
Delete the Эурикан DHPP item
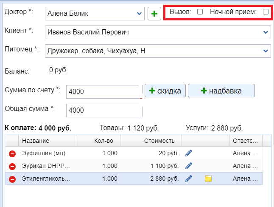pos(12,166)
